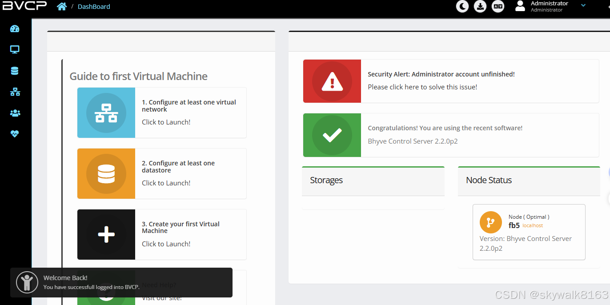
Task: Expand the Administrator account dropdown chevron
Action: [583, 5]
